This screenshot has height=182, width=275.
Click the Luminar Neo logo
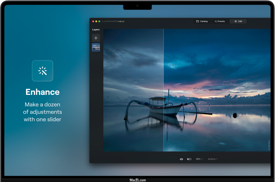tap(113, 21)
